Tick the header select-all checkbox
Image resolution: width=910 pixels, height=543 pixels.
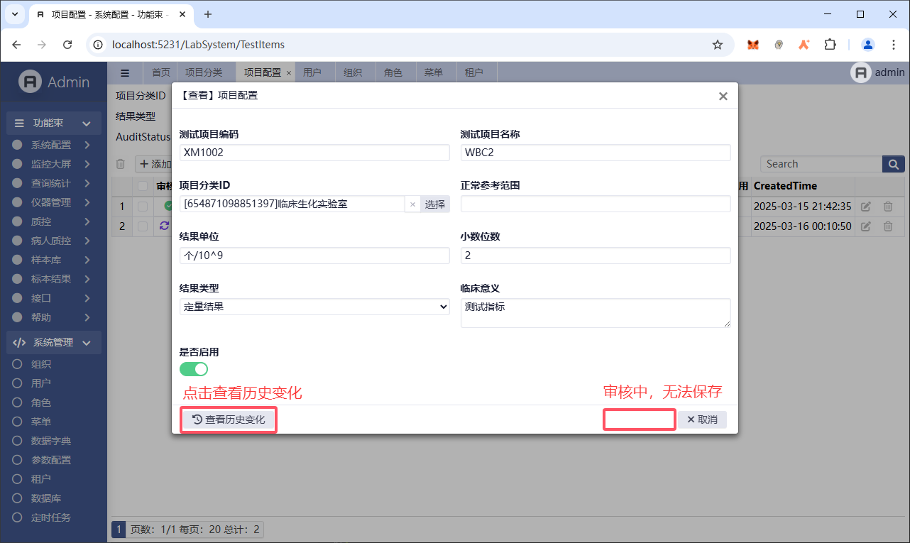[x=143, y=186]
